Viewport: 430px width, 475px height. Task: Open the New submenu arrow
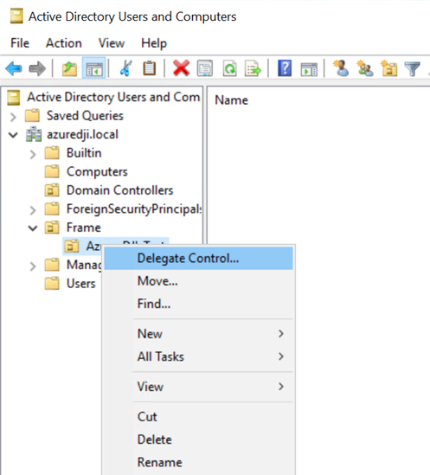(281, 333)
